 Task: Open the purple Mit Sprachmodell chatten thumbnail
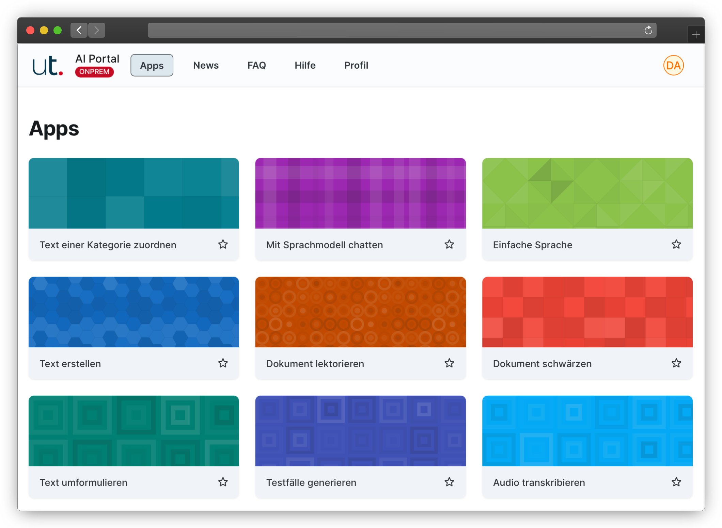(360, 193)
